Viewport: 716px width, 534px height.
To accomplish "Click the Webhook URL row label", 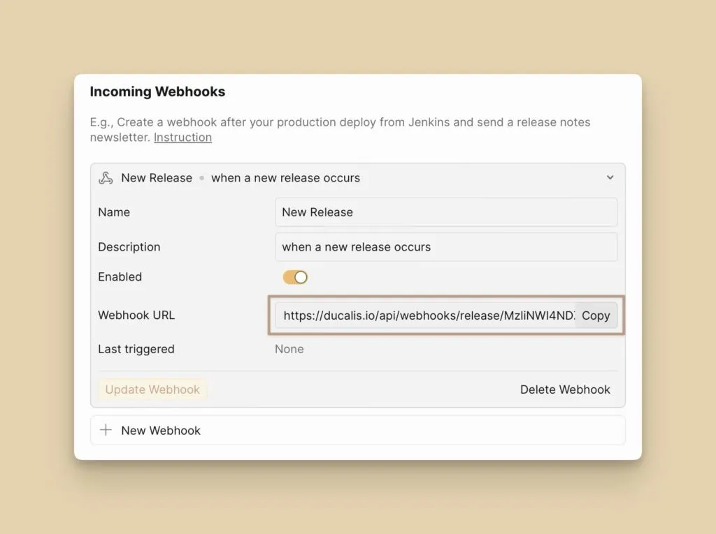I will point(136,315).
